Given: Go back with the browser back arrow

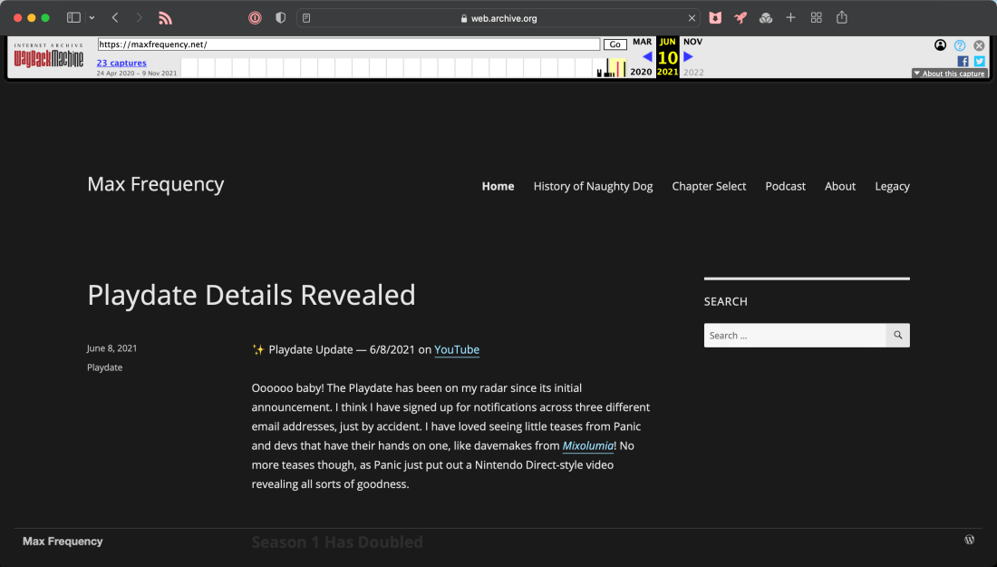Looking at the screenshot, I should (115, 18).
